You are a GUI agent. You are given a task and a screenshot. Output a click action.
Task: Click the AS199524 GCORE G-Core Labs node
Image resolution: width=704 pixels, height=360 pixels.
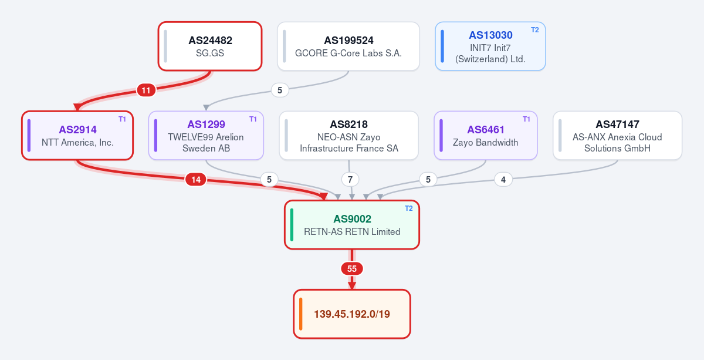point(348,46)
